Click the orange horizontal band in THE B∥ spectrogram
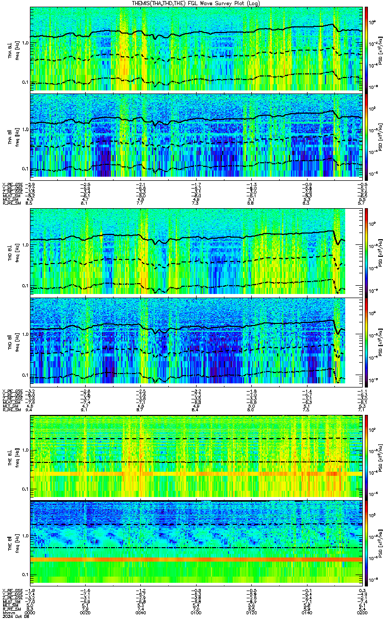Image resolution: width=387 pixels, height=620 pixels. pos(196,560)
